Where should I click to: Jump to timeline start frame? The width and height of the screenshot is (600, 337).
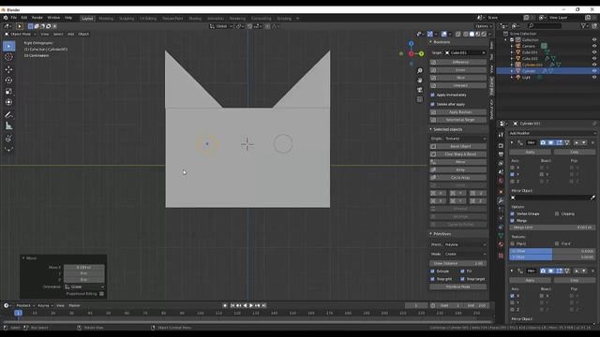[232, 305]
